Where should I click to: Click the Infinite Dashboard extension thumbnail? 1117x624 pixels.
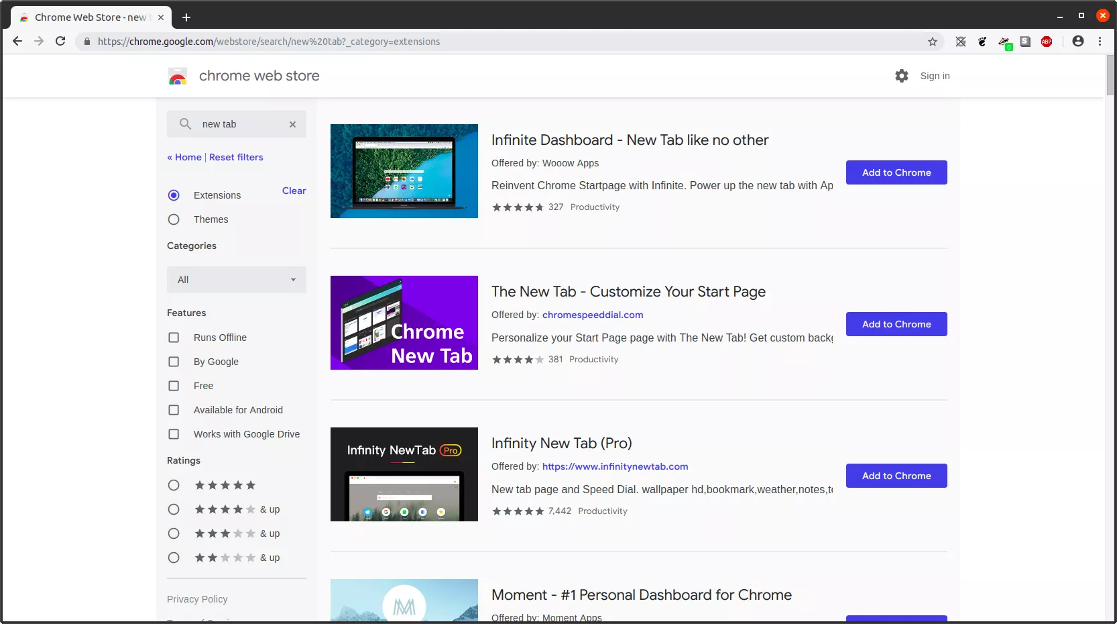[x=404, y=171]
